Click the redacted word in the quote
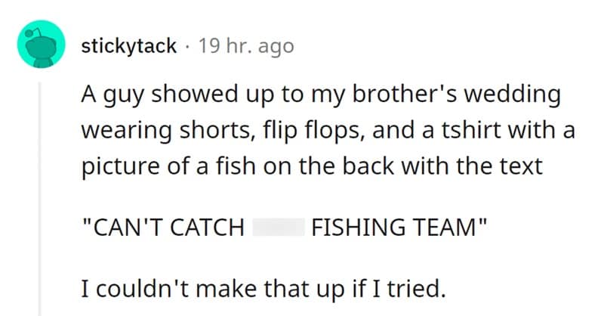 point(278,227)
